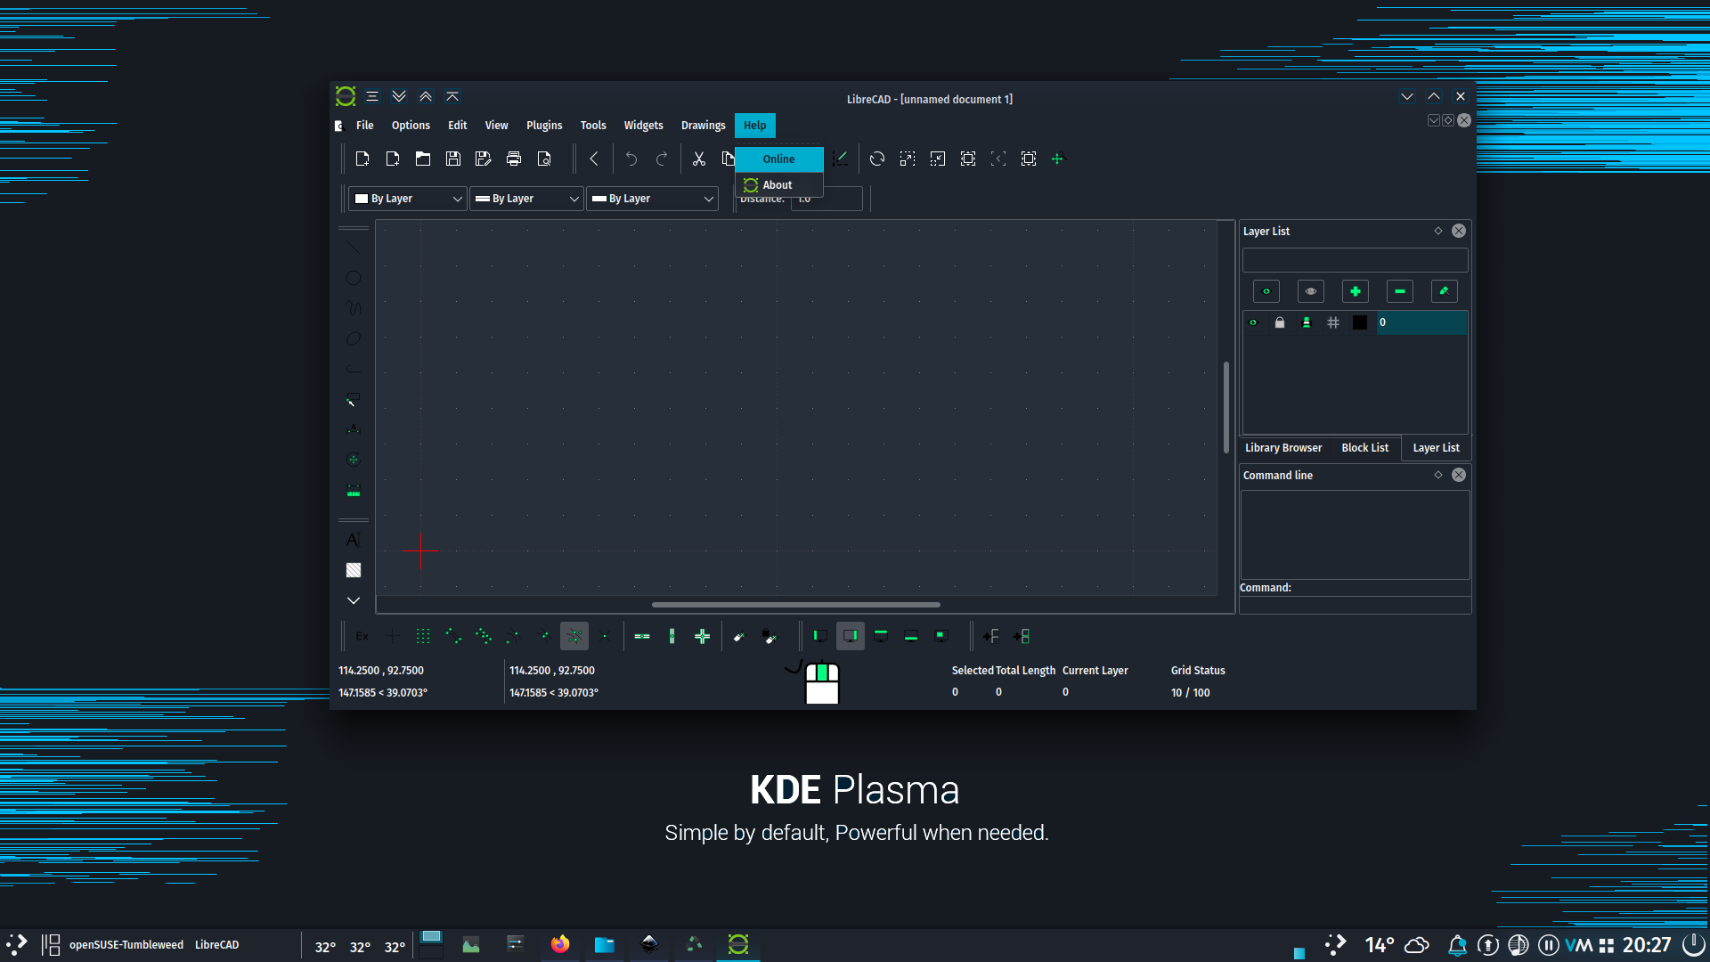Toggle Snap on grid
The width and height of the screenshot is (1710, 962).
423,636
